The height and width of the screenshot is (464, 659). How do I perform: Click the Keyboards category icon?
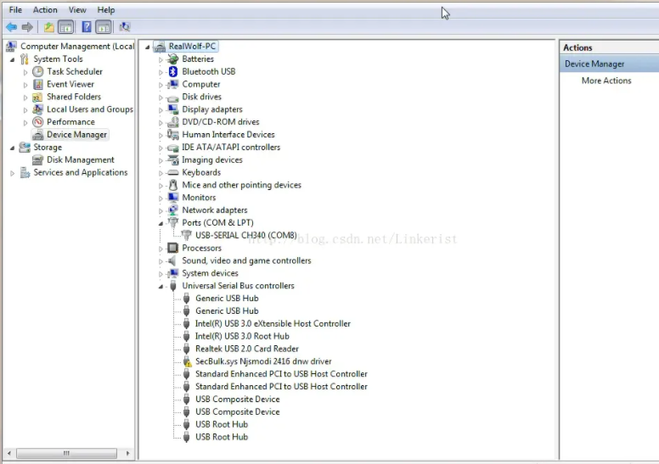click(172, 172)
